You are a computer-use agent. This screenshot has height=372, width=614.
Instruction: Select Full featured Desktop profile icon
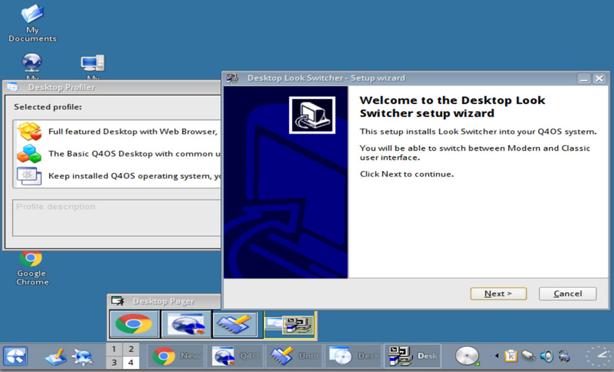(x=29, y=131)
